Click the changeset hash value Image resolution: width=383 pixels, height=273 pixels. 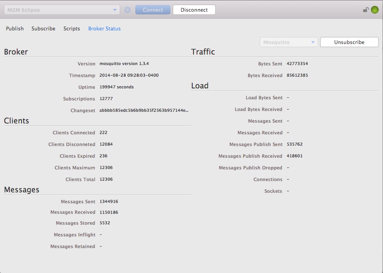(144, 110)
